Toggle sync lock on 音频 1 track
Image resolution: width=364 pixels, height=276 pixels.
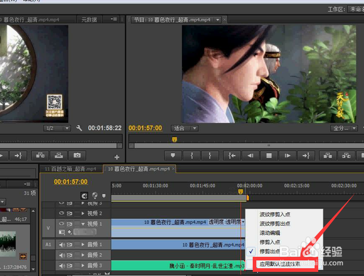pos(69,244)
